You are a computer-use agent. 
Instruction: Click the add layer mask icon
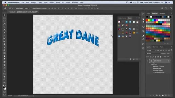tap(157, 95)
